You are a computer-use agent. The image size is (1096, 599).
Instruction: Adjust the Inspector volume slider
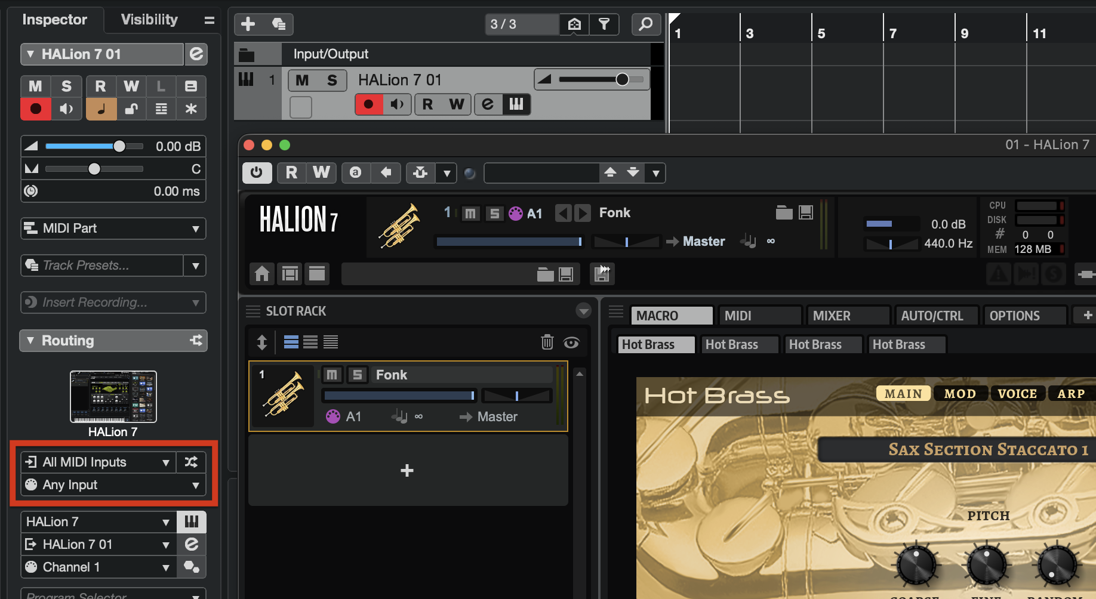(x=94, y=146)
